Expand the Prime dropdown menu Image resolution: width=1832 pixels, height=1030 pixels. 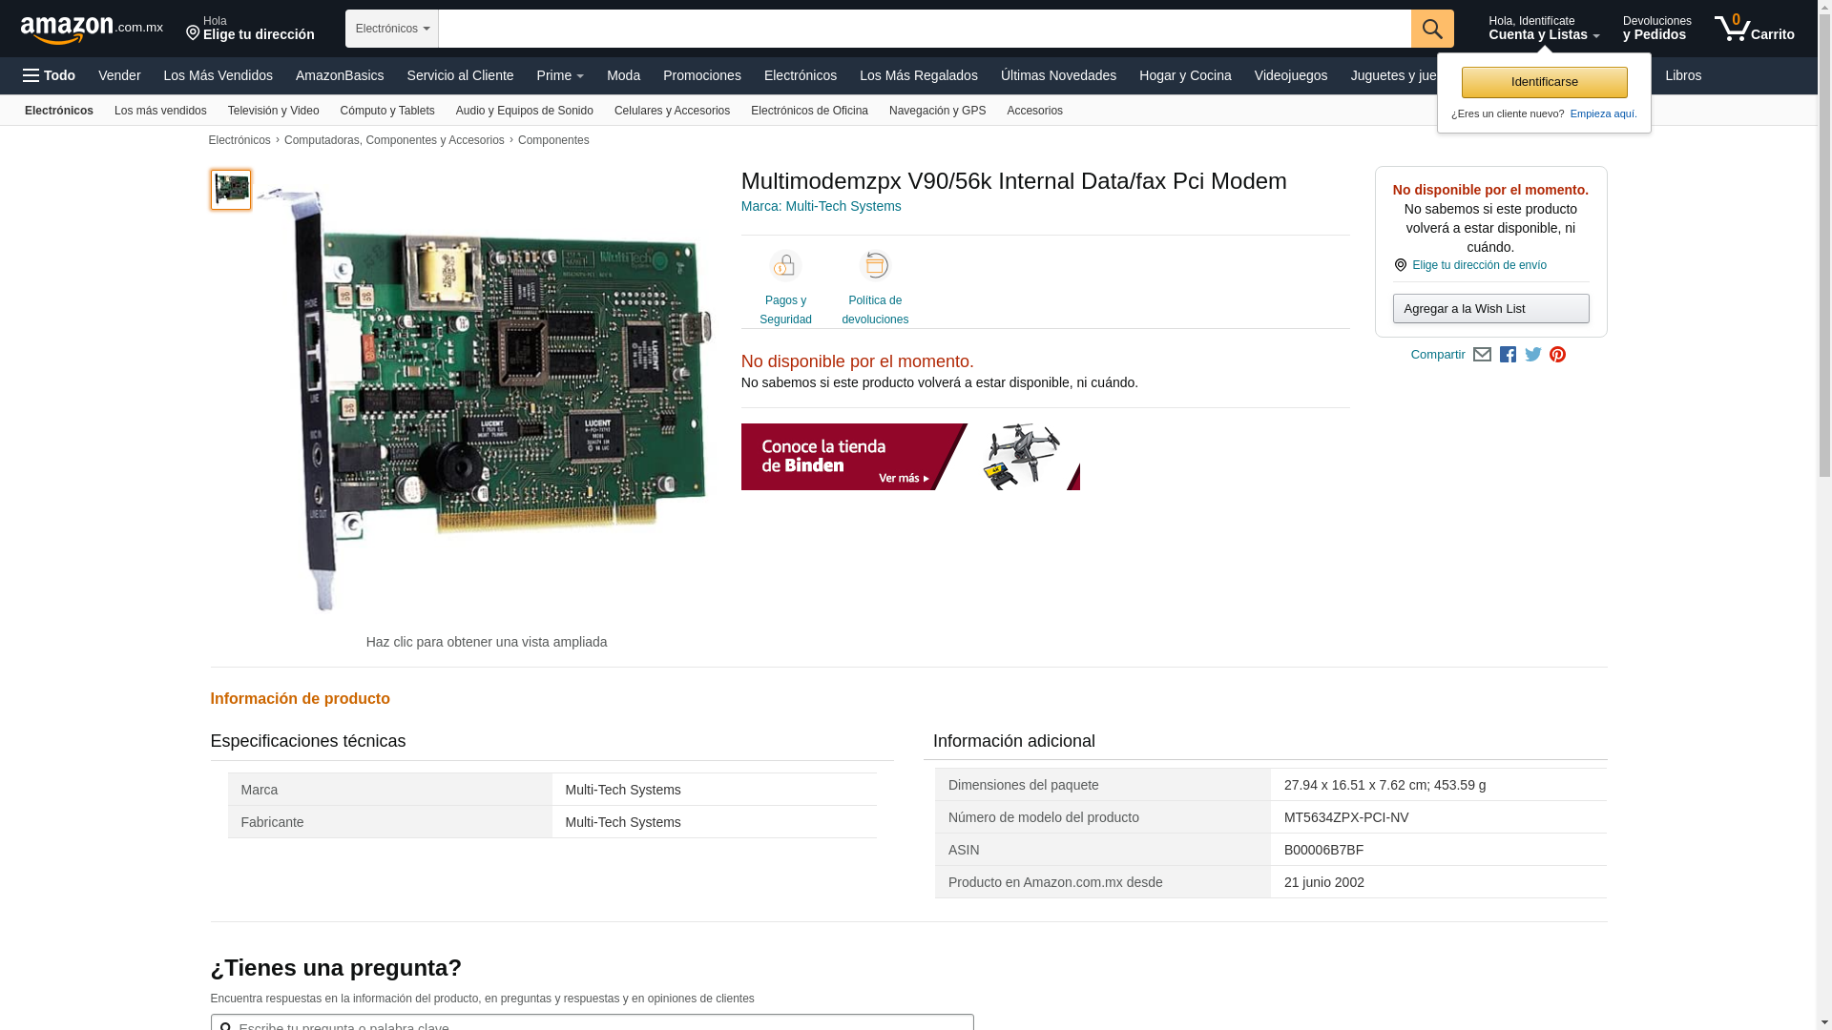point(560,75)
